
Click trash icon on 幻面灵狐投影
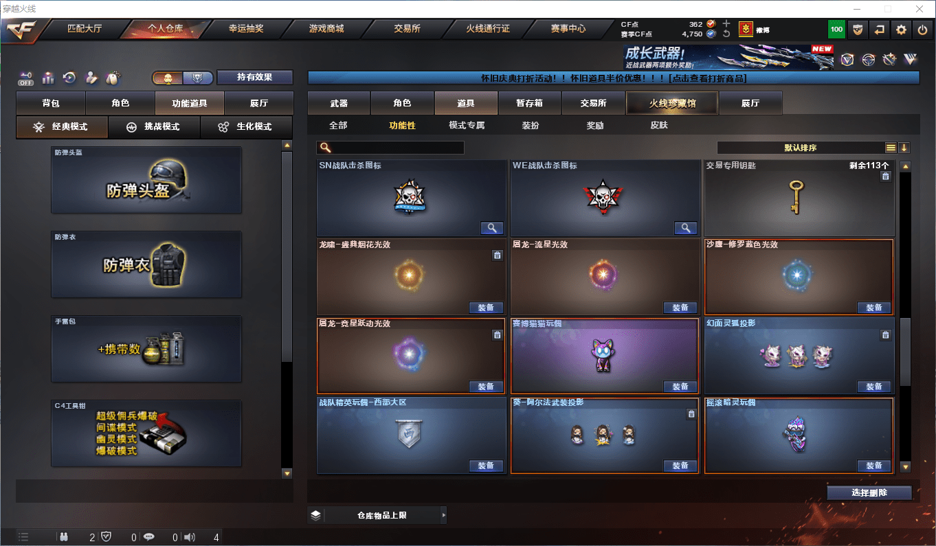tap(886, 334)
